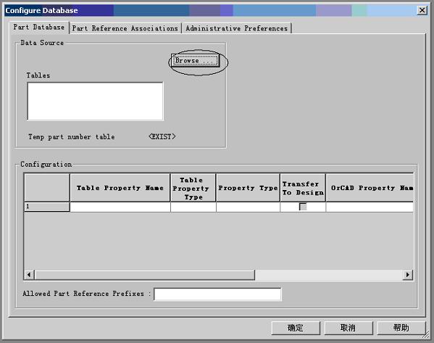Click the left scroll arrow of the grid

point(29,275)
